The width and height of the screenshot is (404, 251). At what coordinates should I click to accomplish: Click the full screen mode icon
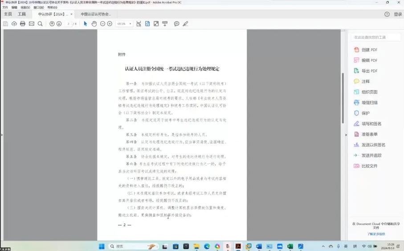156,24
